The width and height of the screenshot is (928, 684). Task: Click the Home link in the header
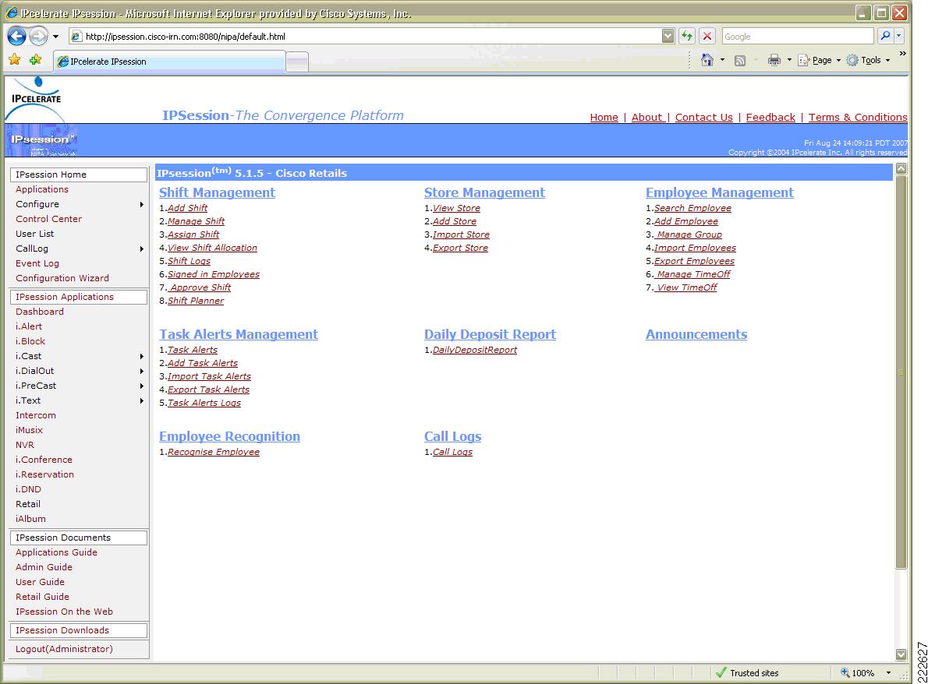[604, 117]
